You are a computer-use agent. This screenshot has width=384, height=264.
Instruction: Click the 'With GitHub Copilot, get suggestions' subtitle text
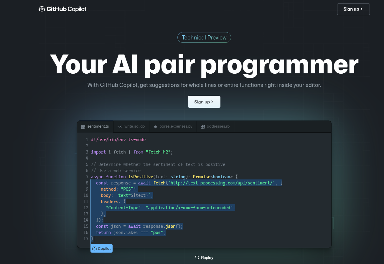pos(204,85)
